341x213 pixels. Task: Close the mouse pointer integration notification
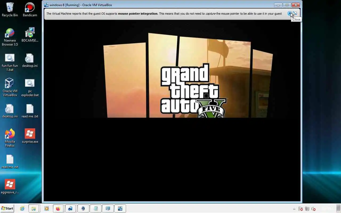290,13
